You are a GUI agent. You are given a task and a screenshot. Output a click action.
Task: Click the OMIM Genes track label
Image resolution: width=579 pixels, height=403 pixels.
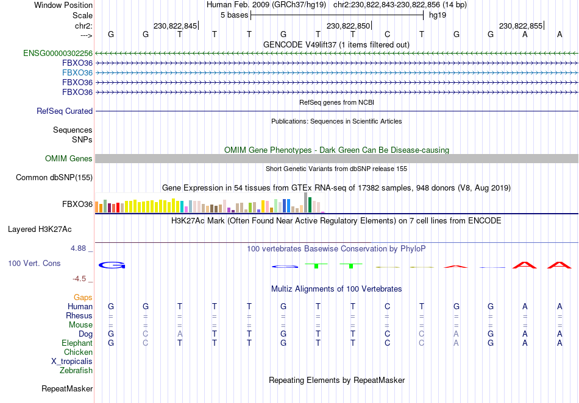point(68,158)
